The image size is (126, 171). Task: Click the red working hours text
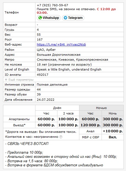76,11
